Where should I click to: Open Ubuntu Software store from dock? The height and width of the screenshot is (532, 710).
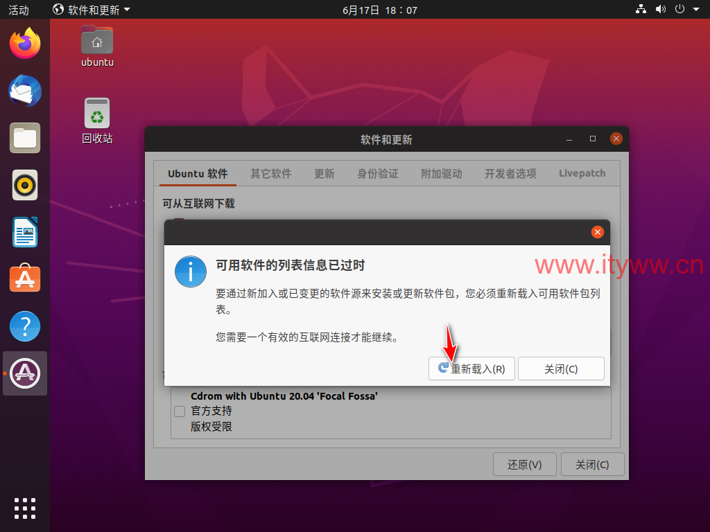pos(25,278)
